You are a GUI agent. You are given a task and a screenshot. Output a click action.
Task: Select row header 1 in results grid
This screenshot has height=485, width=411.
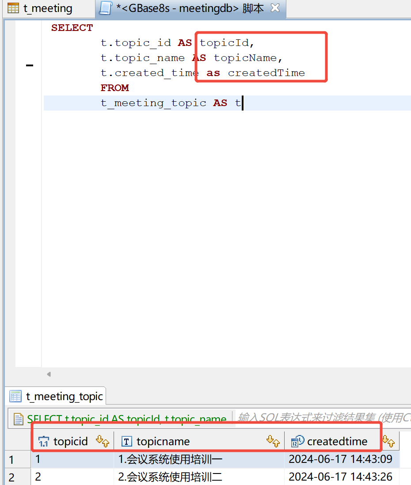[x=12, y=459]
